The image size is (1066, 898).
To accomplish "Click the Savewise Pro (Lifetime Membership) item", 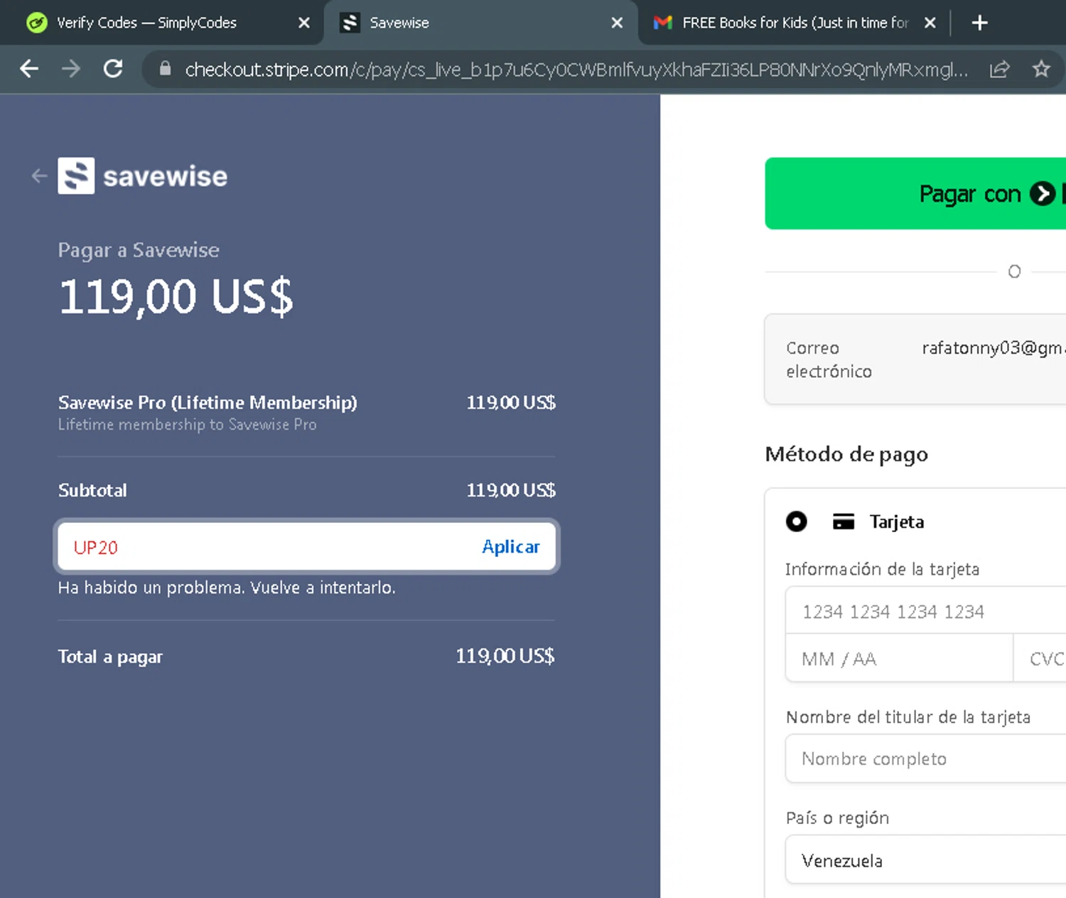I will pyautogui.click(x=208, y=403).
